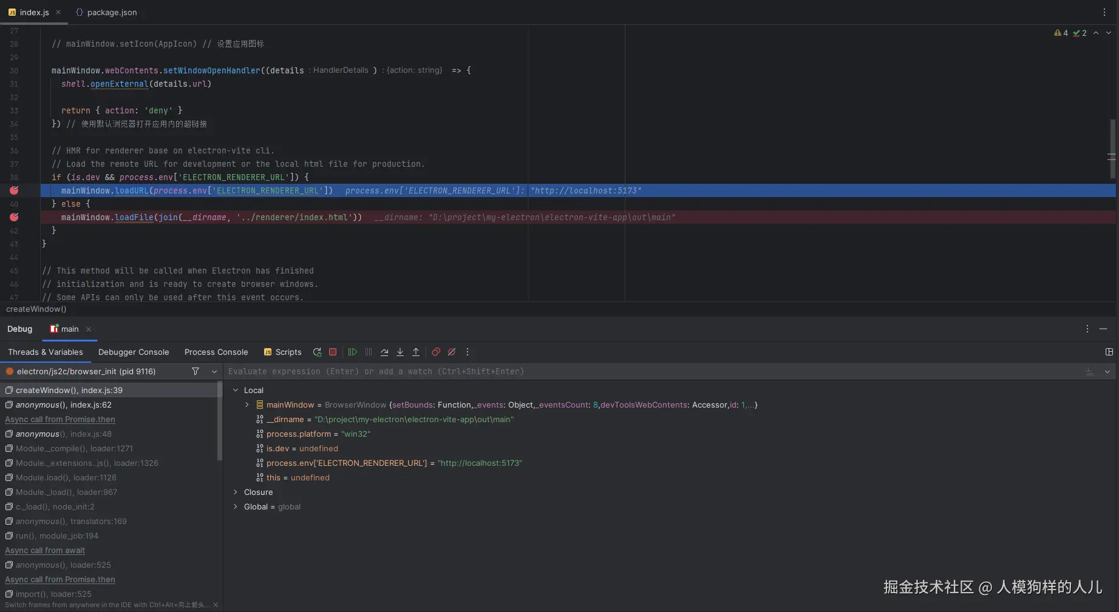Screen dimensions: 1119x612
Task: Expand the mainWindow variable node
Action: 247,405
